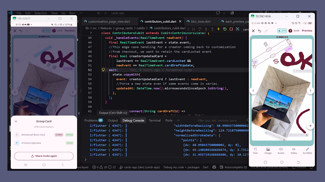Tap the rotate icon on the TECNO card
This screenshot has height=182, width=325.
pyautogui.click(x=276, y=61)
